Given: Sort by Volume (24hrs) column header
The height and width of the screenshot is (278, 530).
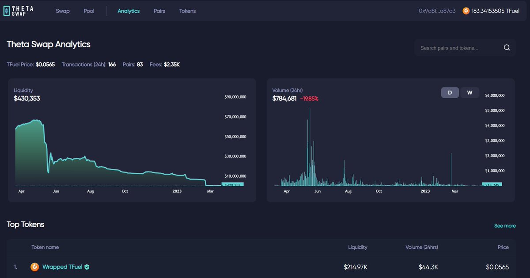Looking at the screenshot, I should tap(422, 247).
